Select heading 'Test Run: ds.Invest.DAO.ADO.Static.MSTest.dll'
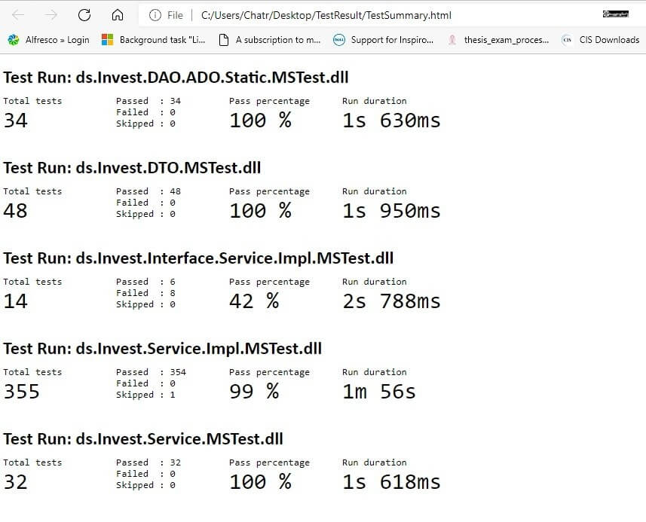 click(x=176, y=78)
